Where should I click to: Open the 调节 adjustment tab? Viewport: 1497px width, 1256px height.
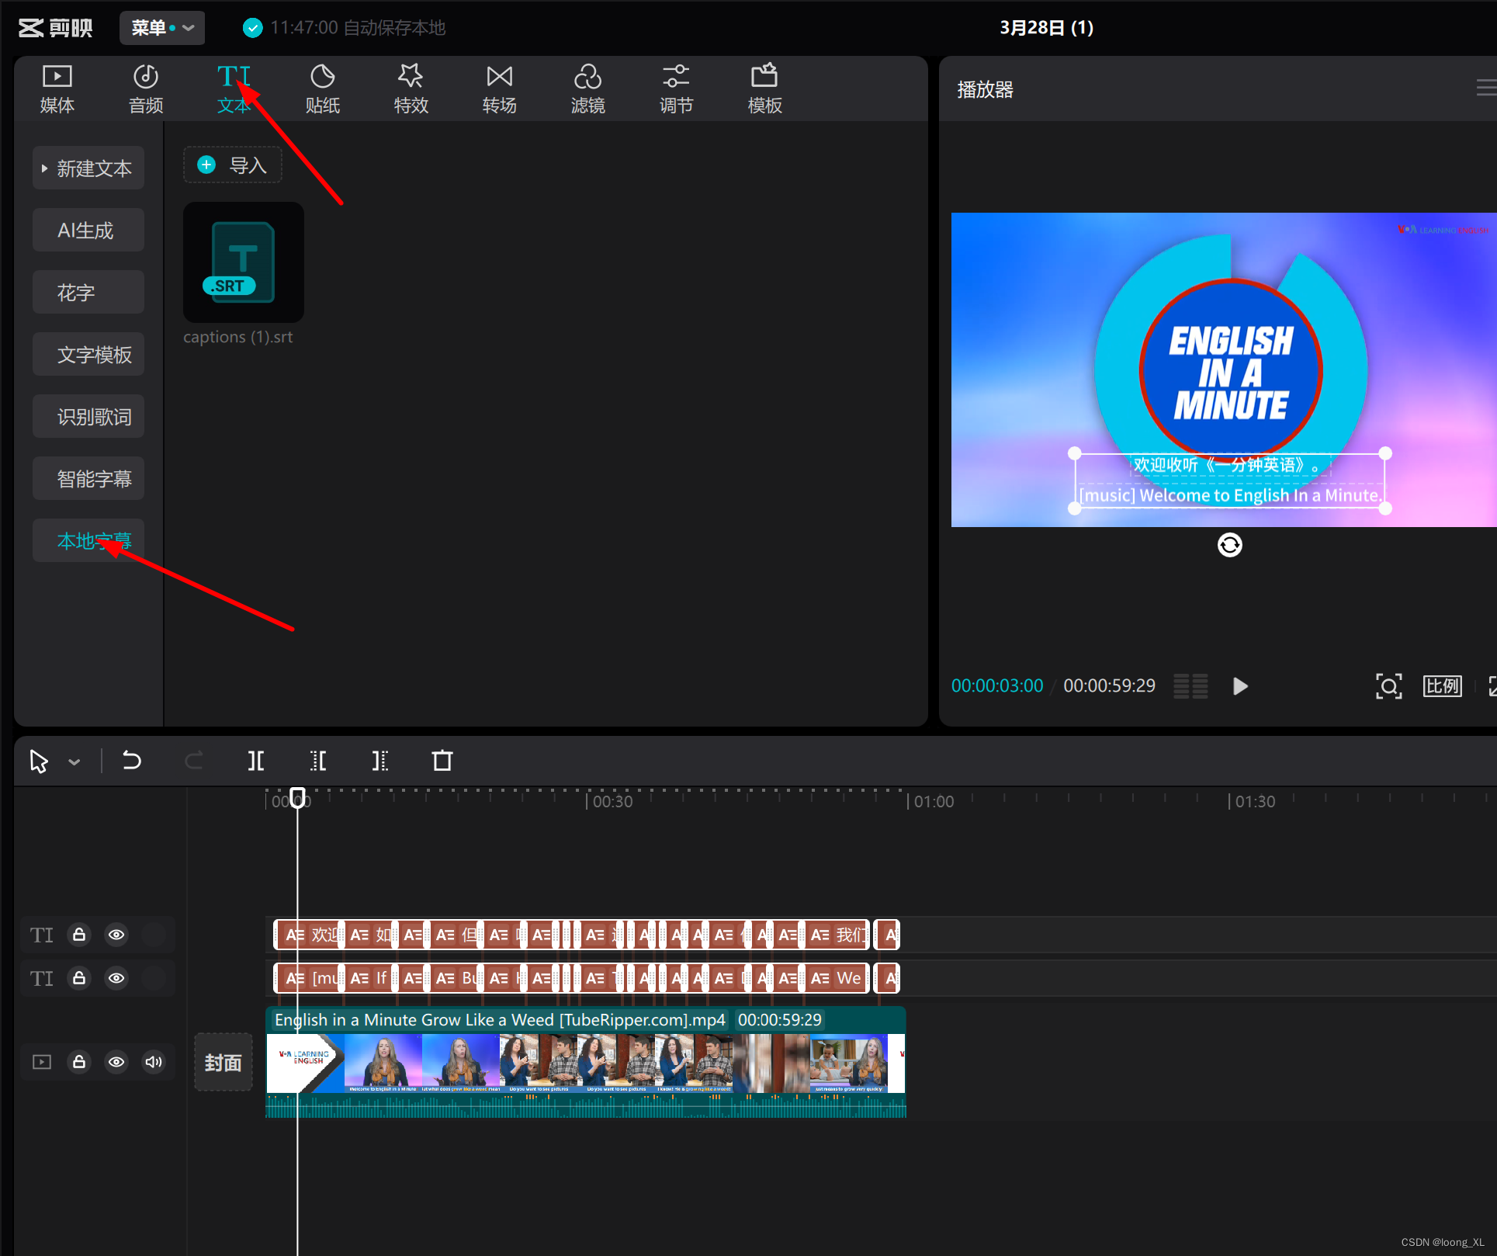pos(676,89)
